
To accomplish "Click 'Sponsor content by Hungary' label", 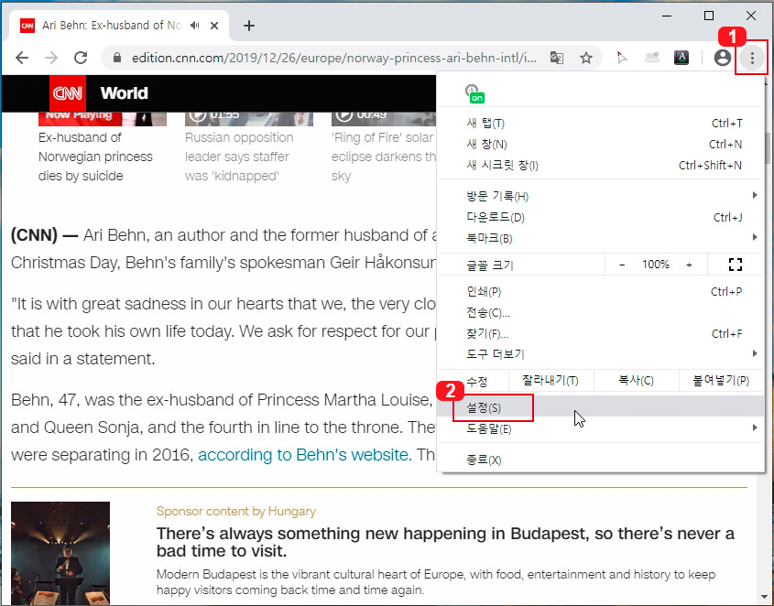I will pyautogui.click(x=236, y=511).
